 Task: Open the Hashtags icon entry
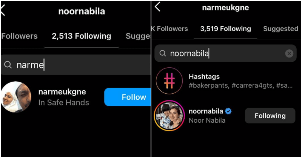[x=169, y=81]
